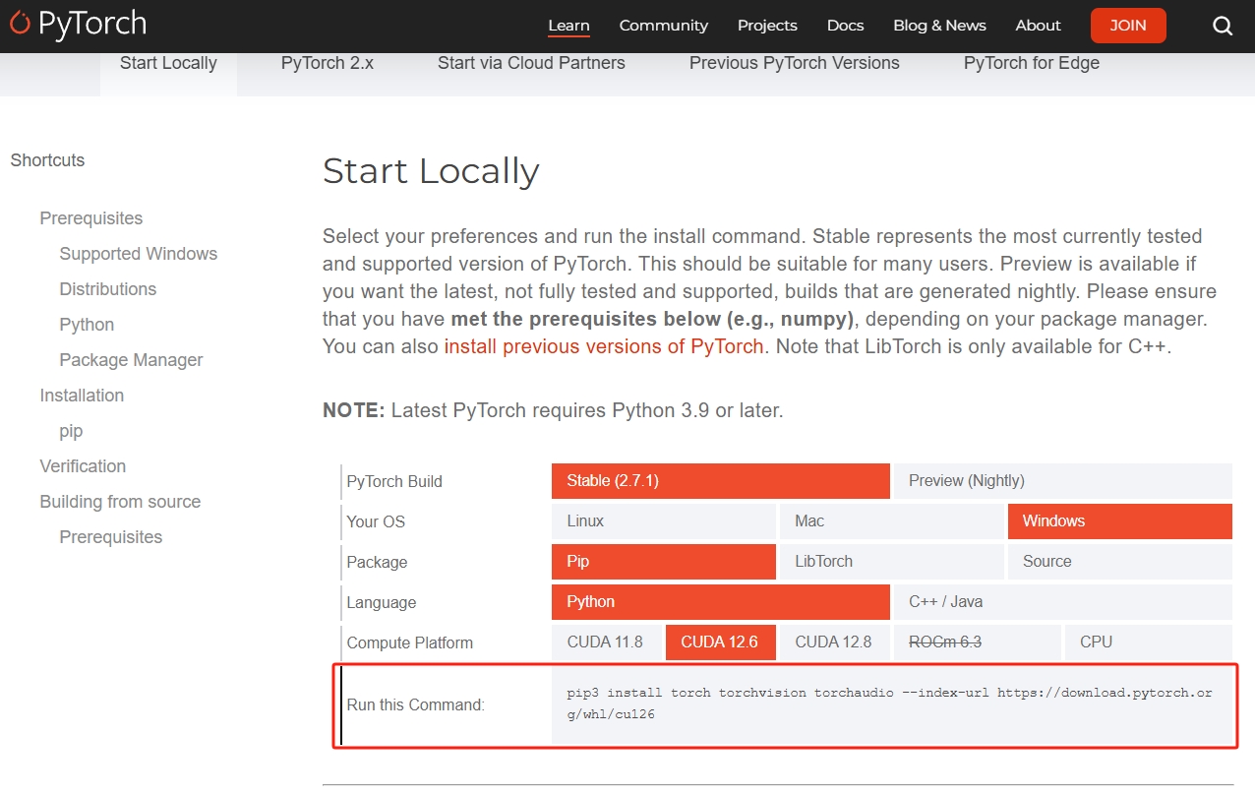Go to Package Manager shortcut

pos(131,360)
